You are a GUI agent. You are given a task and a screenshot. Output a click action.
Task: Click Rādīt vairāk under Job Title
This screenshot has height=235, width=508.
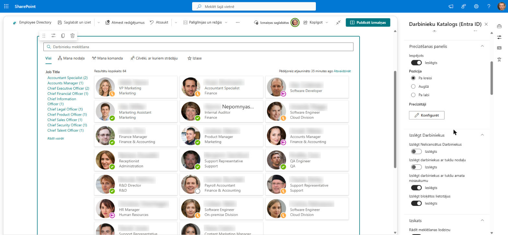coord(56,138)
